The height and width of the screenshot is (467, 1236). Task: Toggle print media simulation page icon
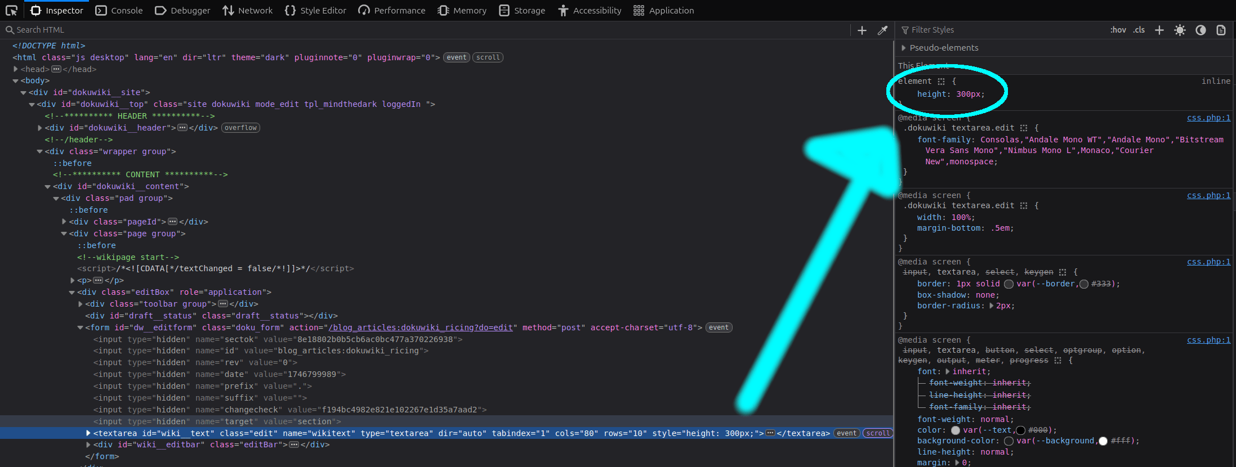point(1221,30)
